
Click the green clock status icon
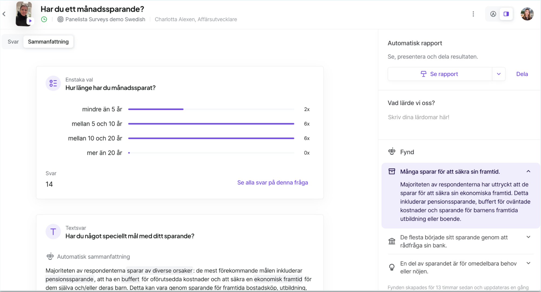pyautogui.click(x=44, y=19)
